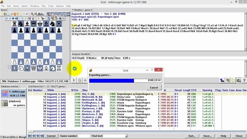247x139 pixels.
Task: Step back one move
Action: click(x=10, y=19)
